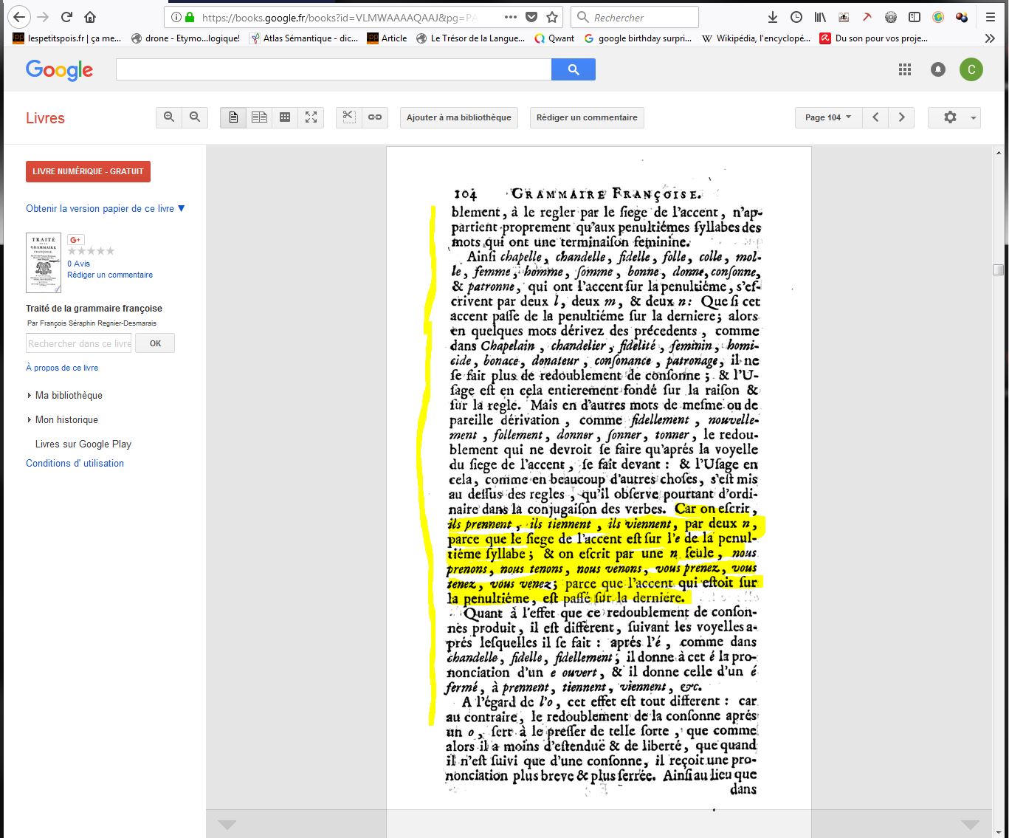Viewport: 1009px width, 838px height.
Task: Click the blue Google search button
Action: pyautogui.click(x=574, y=69)
